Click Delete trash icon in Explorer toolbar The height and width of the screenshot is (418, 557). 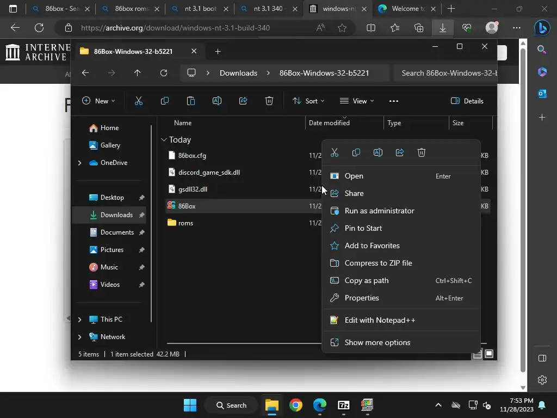click(x=269, y=101)
